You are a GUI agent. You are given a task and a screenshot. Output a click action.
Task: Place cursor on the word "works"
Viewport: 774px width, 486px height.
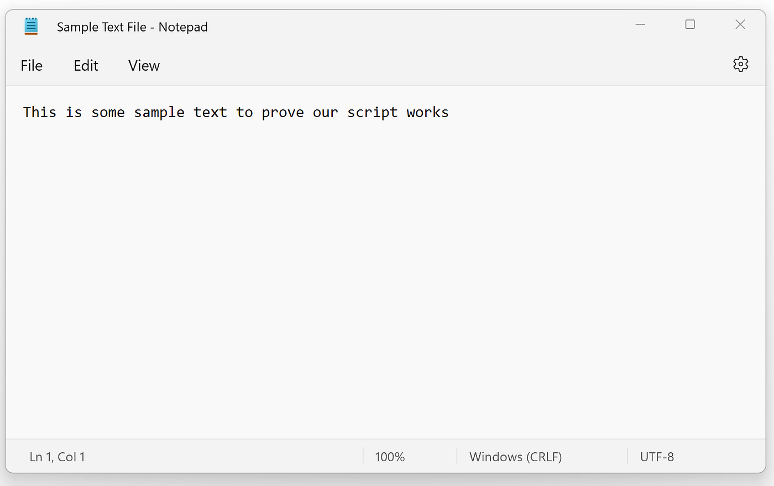click(x=427, y=112)
